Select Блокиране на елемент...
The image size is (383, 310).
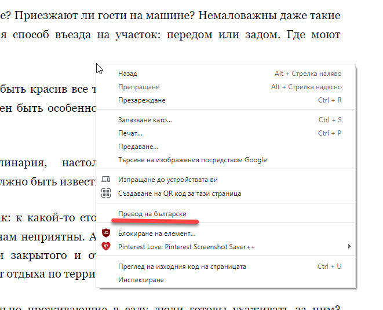point(226,234)
